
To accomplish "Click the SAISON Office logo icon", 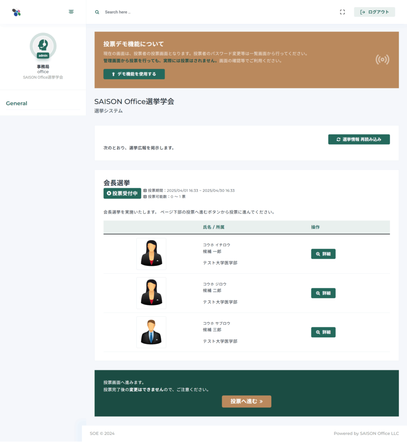I will click(16, 13).
